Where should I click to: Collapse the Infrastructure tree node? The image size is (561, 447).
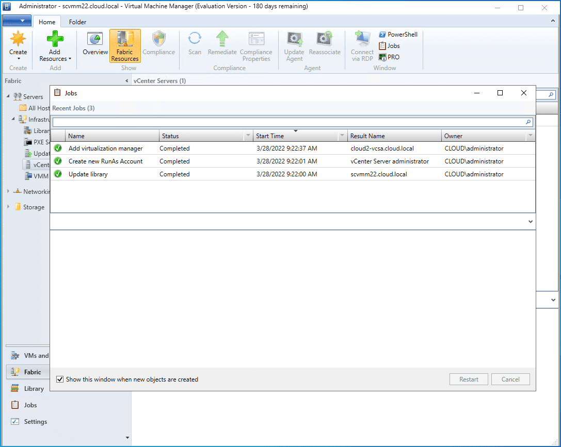pos(13,119)
